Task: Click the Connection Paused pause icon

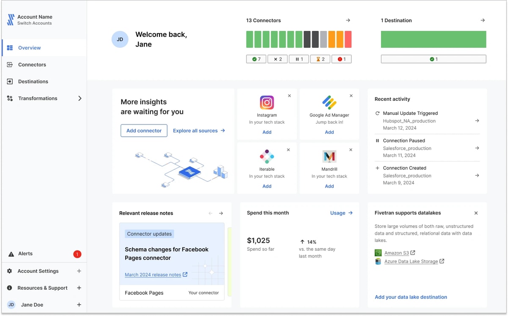Action: (x=378, y=141)
